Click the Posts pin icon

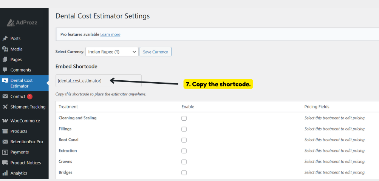(x=5, y=38)
